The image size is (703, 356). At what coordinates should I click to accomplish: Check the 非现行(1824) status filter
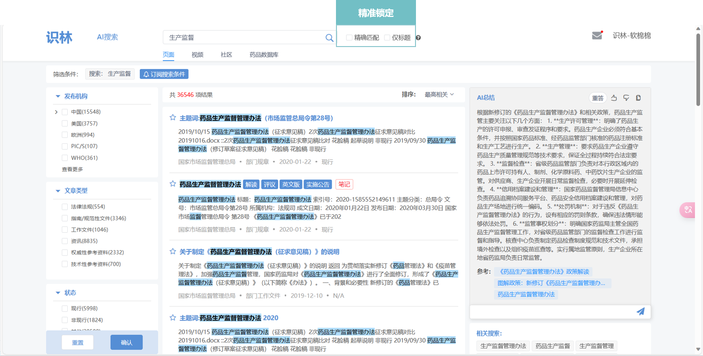(x=65, y=320)
